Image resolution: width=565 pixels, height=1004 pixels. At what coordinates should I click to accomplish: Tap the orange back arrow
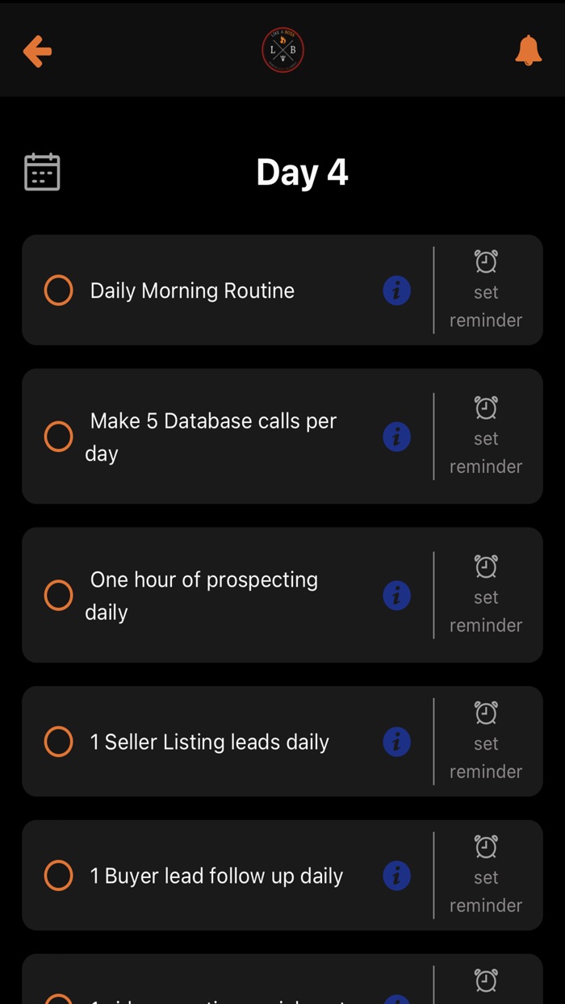pos(37,51)
